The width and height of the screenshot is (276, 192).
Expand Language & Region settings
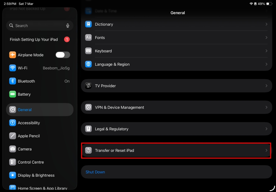(267, 64)
